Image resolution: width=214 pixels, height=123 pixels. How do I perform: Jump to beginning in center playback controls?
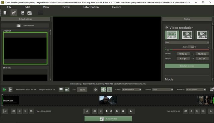coord(86,111)
